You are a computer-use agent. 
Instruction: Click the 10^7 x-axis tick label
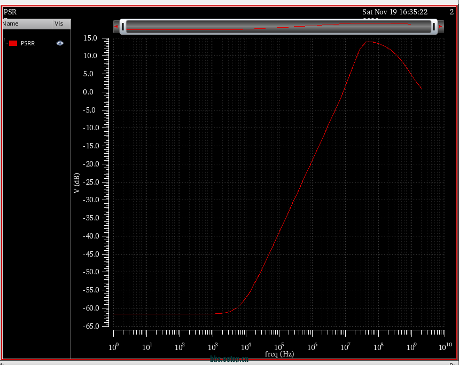(345, 346)
